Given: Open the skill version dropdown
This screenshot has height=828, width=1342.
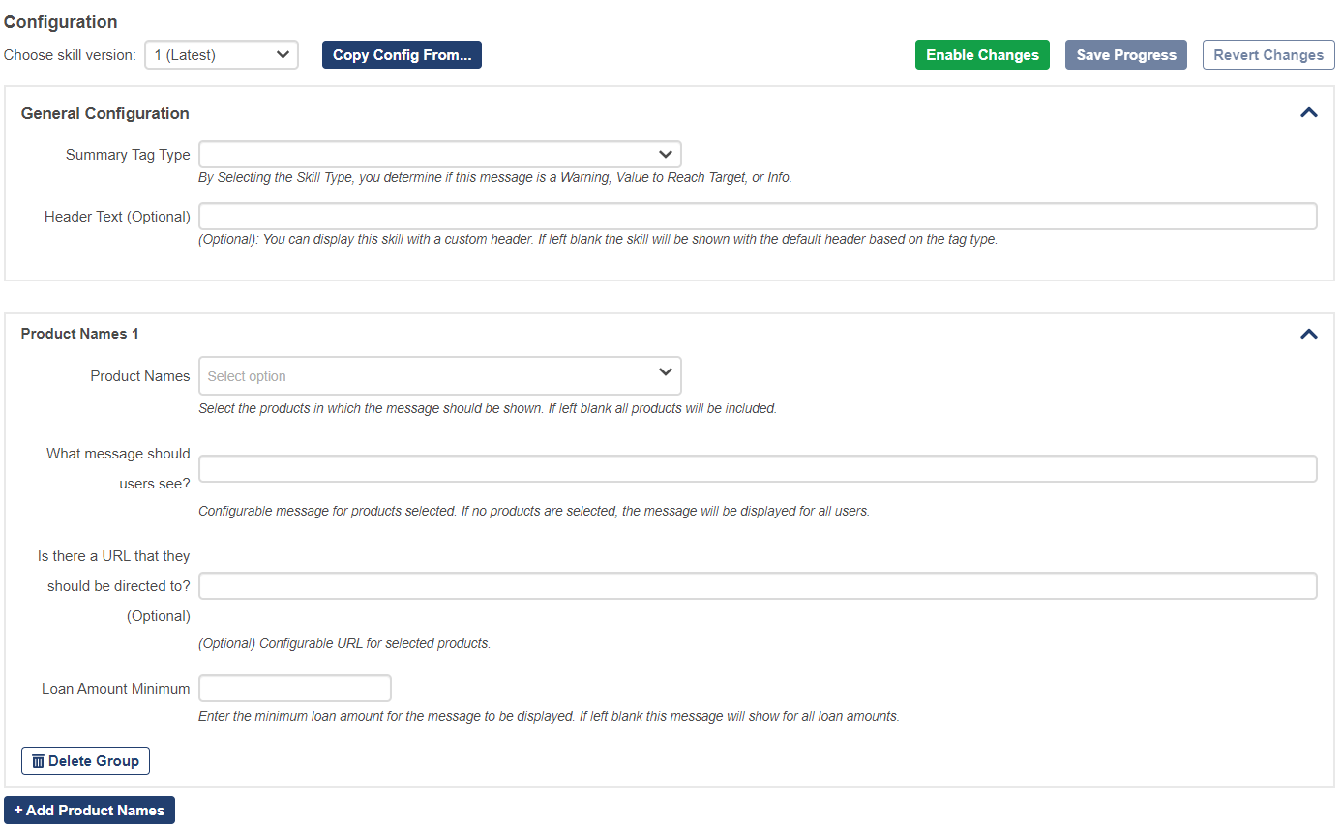Looking at the screenshot, I should tap(222, 55).
